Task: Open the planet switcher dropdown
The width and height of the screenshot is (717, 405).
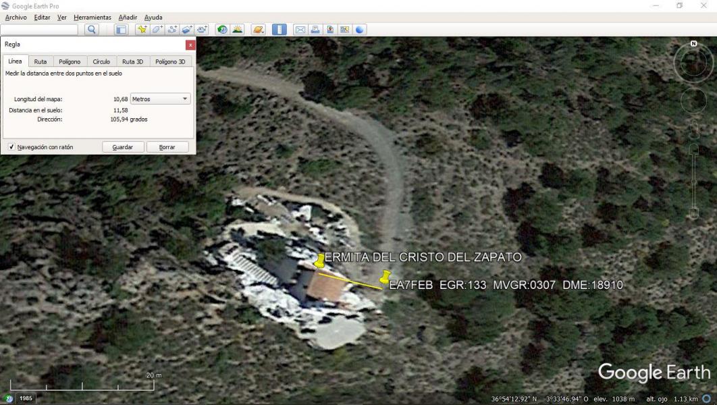Action: [258, 30]
